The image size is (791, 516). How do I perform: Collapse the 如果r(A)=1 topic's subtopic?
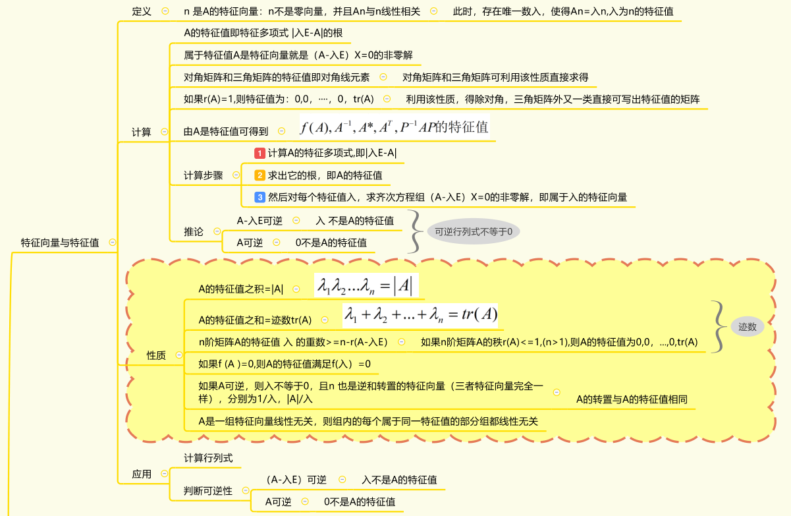387,99
